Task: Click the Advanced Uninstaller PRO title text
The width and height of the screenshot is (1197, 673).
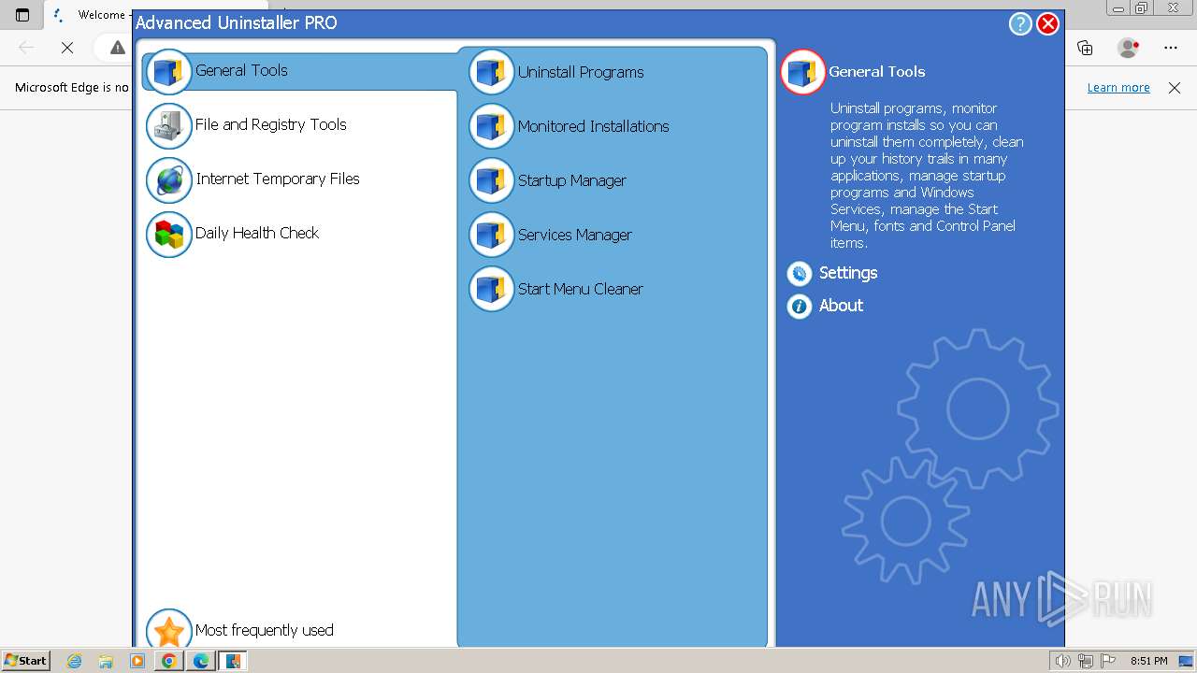Action: click(237, 22)
